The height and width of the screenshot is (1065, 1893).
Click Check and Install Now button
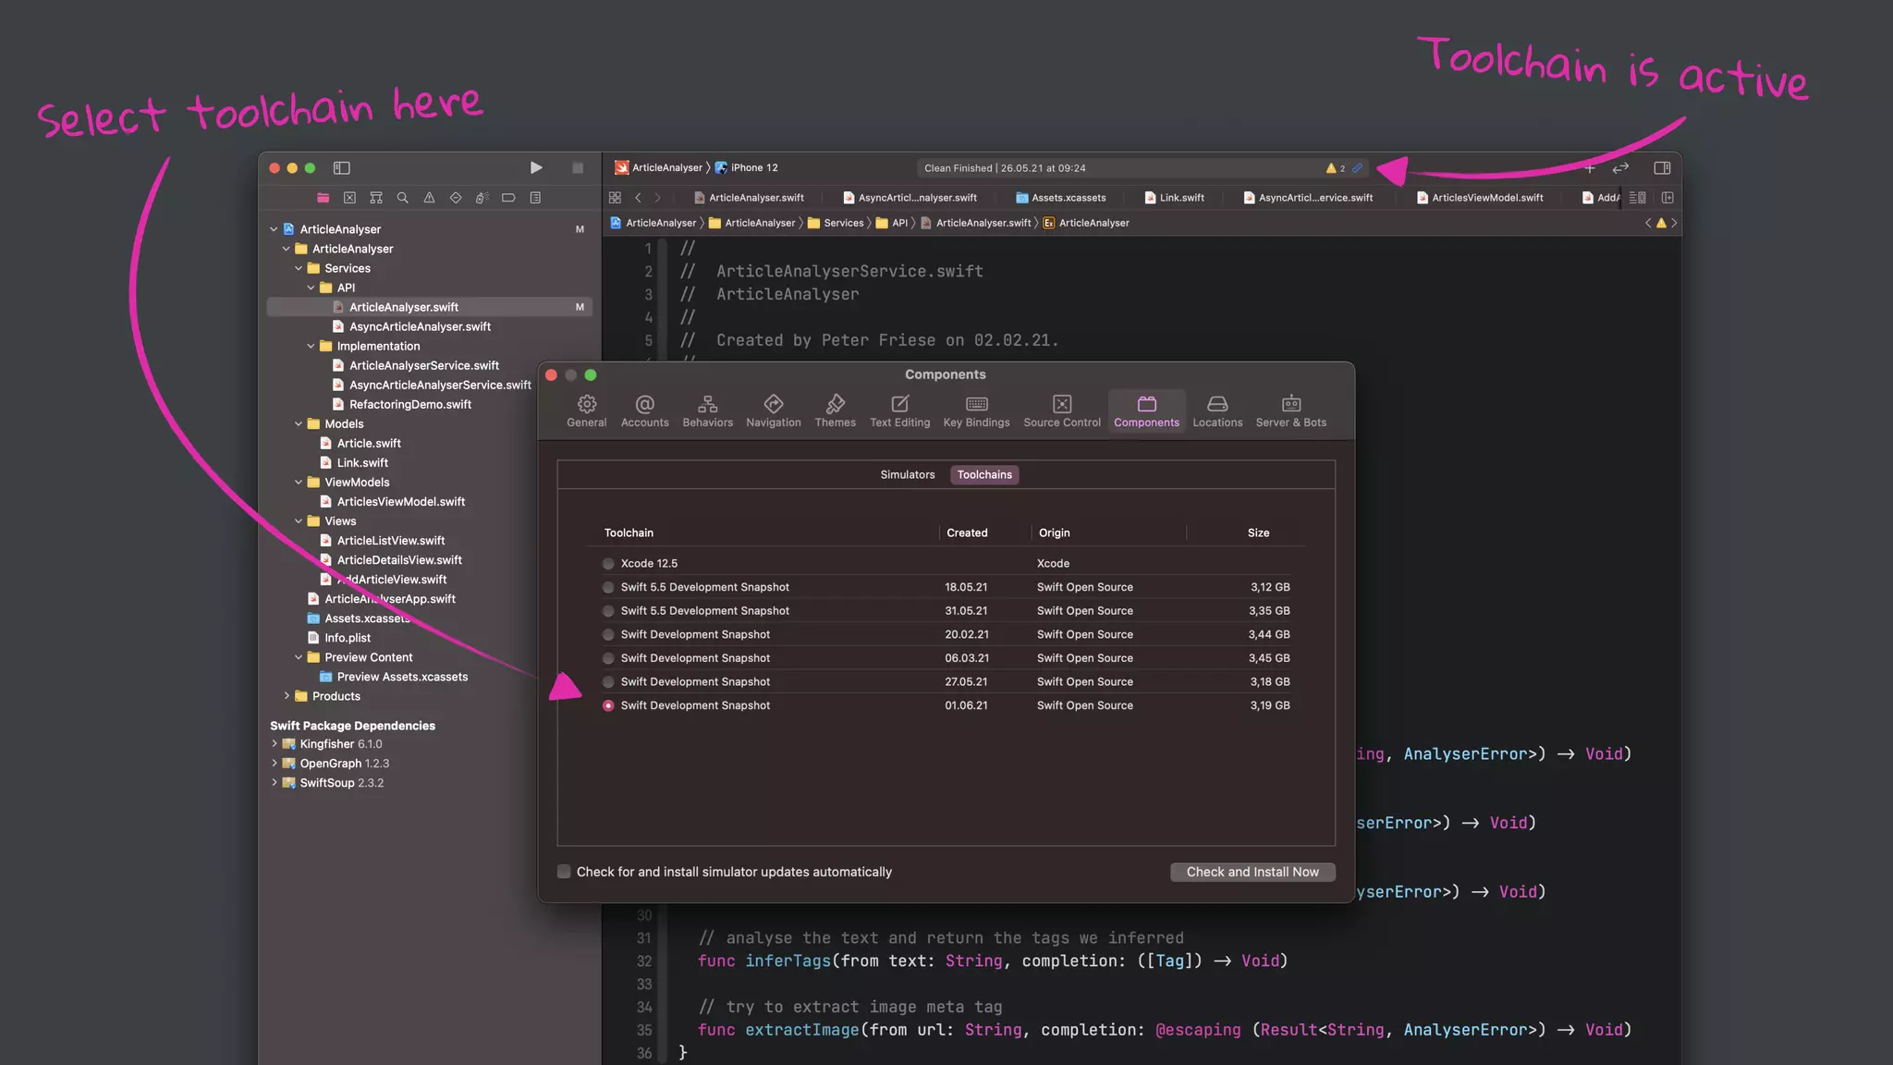pos(1252,872)
